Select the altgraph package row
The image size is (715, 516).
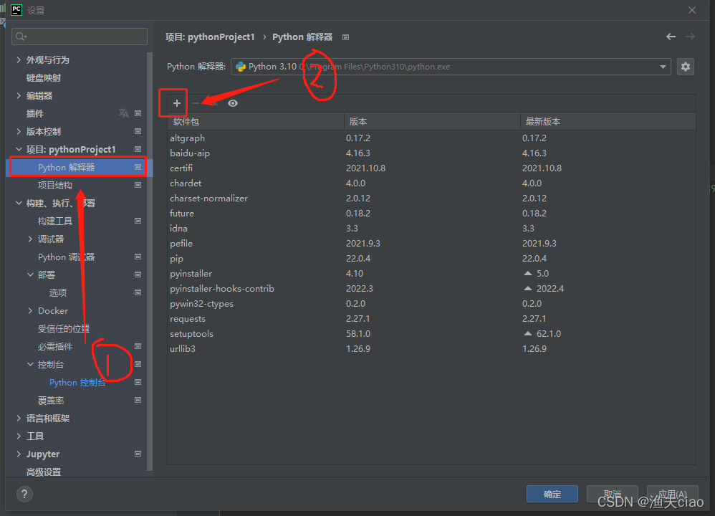pyautogui.click(x=431, y=138)
